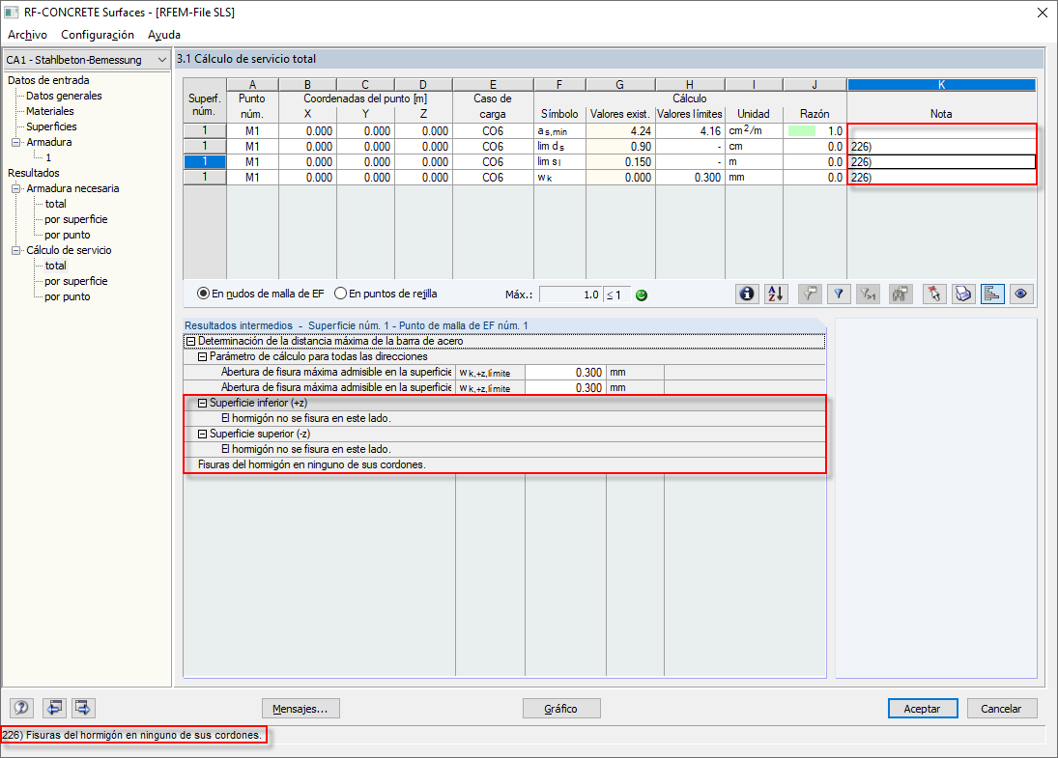1058x758 pixels.
Task: Click the filter ratio greater than 1 icon
Action: 868,295
